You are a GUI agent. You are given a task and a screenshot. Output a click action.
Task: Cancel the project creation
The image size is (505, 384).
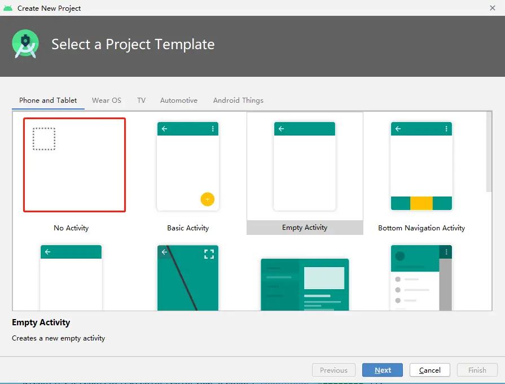pyautogui.click(x=429, y=370)
